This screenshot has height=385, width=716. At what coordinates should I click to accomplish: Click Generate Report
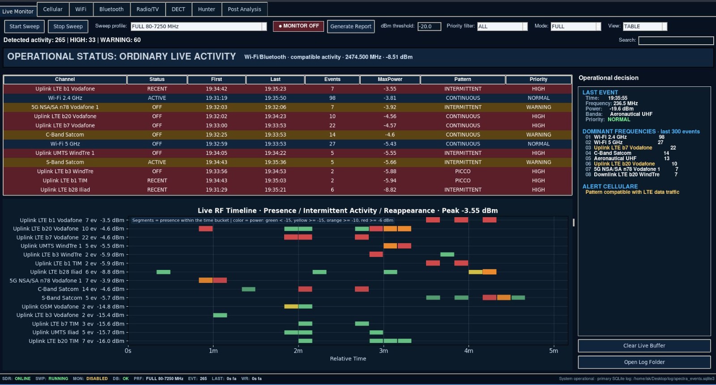pyautogui.click(x=351, y=26)
